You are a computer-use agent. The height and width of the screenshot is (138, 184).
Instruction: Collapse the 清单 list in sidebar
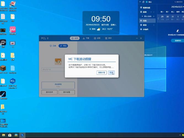(154, 12)
